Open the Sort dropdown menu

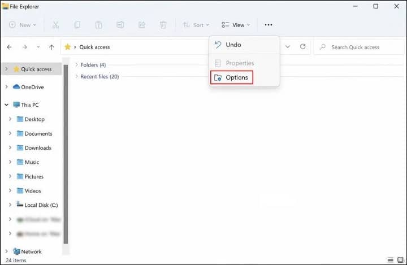[x=196, y=25]
